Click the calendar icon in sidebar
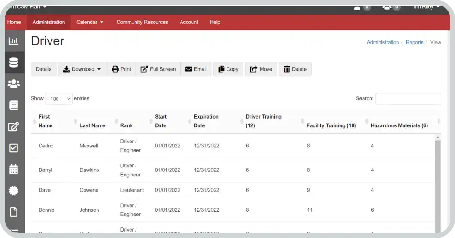The width and height of the screenshot is (455, 238). tap(14, 169)
